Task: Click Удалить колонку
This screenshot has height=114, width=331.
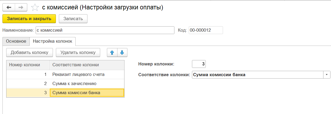Action: 78,53
